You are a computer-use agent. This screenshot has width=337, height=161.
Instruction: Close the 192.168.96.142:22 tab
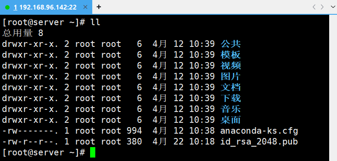point(85,7)
